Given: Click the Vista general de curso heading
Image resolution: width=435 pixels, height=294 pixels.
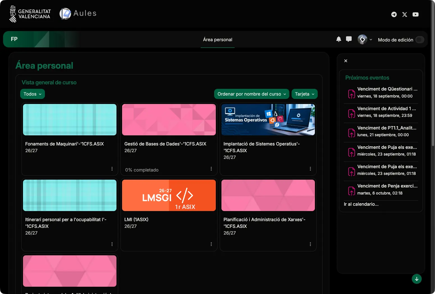Looking at the screenshot, I should tap(49, 82).
